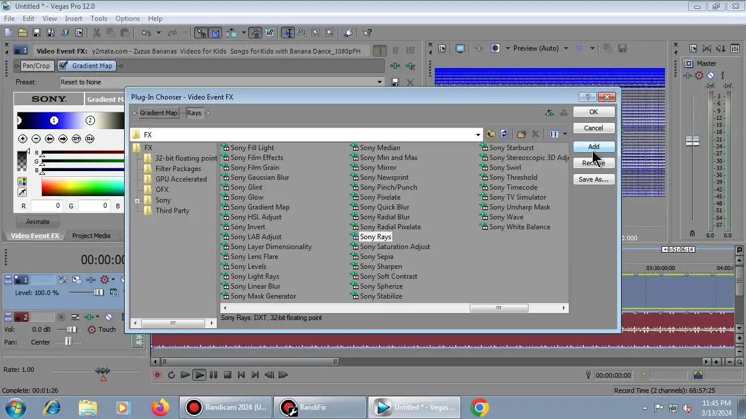
Task: Select the Sony Sharpen plug-in
Action: [x=381, y=267]
